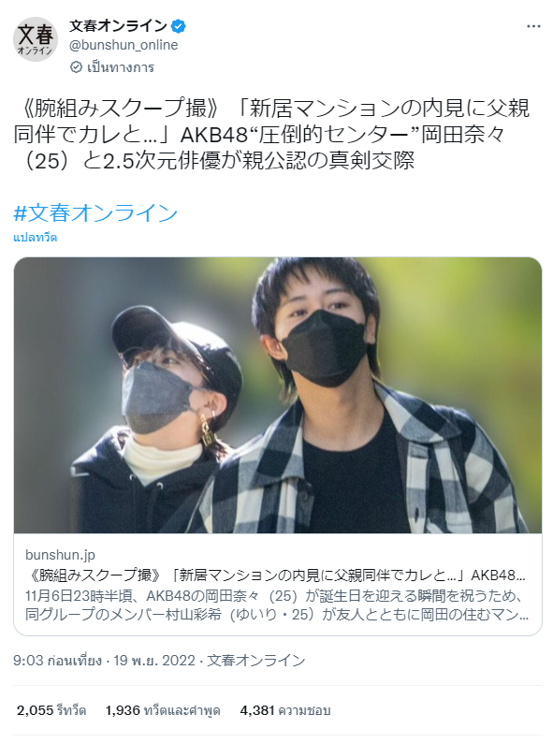Open the bunshun.jp domain link
Viewport: 553px width, 743px height.
(60, 554)
